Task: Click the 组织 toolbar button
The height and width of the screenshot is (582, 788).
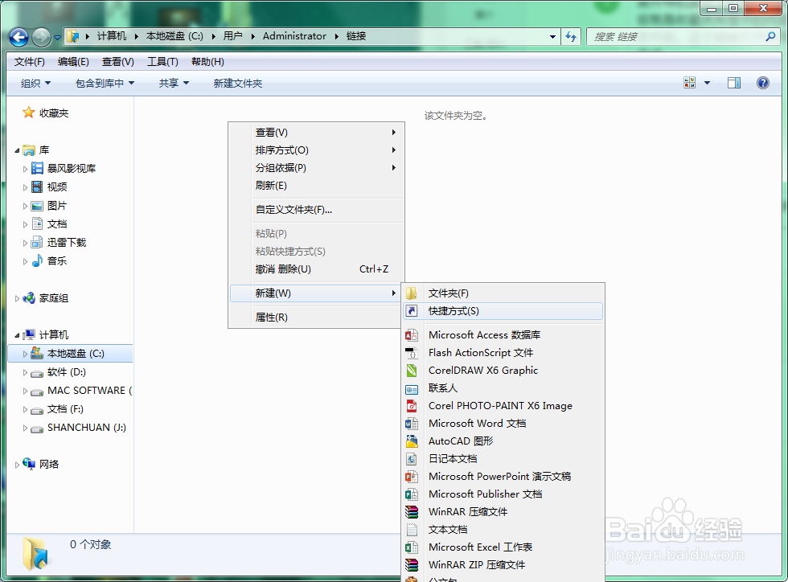Action: coord(35,83)
